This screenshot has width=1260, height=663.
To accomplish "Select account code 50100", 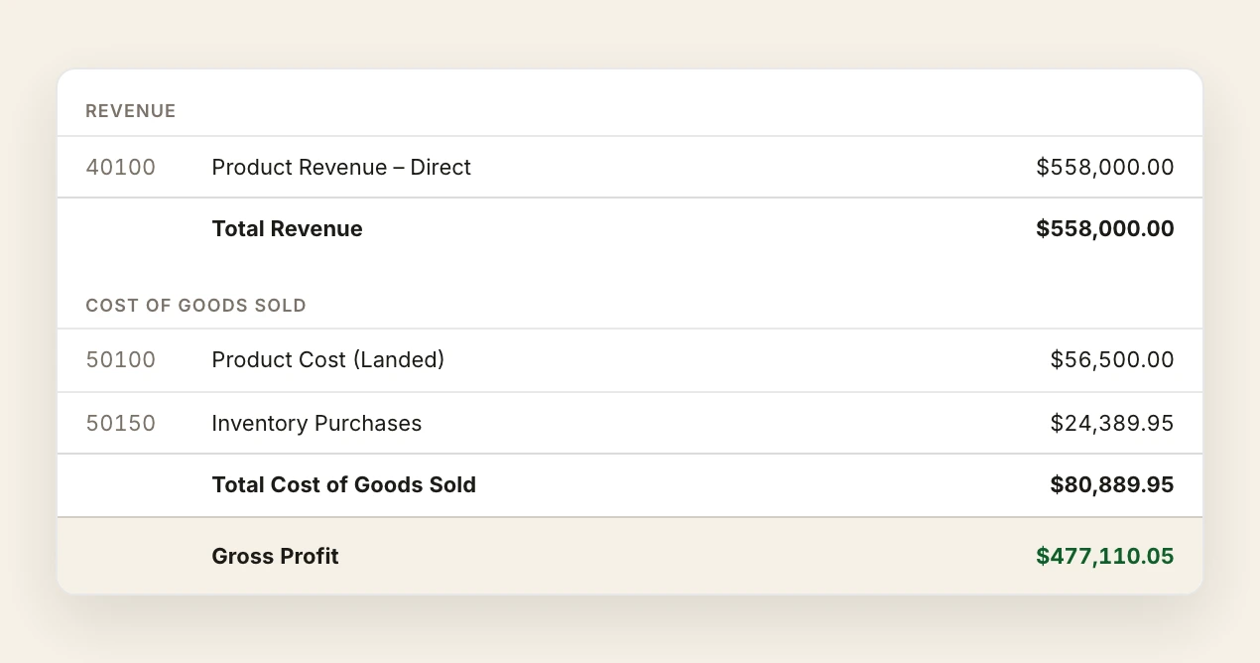I will (x=121, y=360).
